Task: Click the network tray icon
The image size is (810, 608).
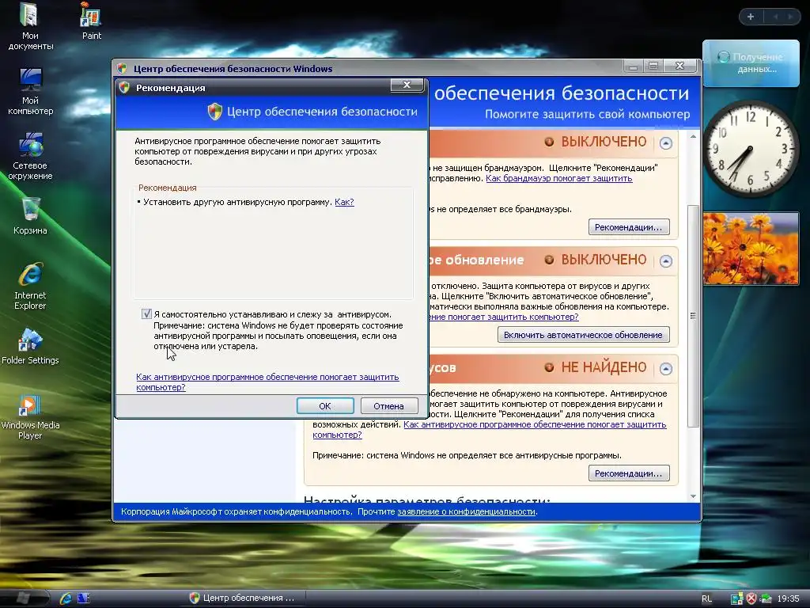Action: pyautogui.click(x=736, y=598)
